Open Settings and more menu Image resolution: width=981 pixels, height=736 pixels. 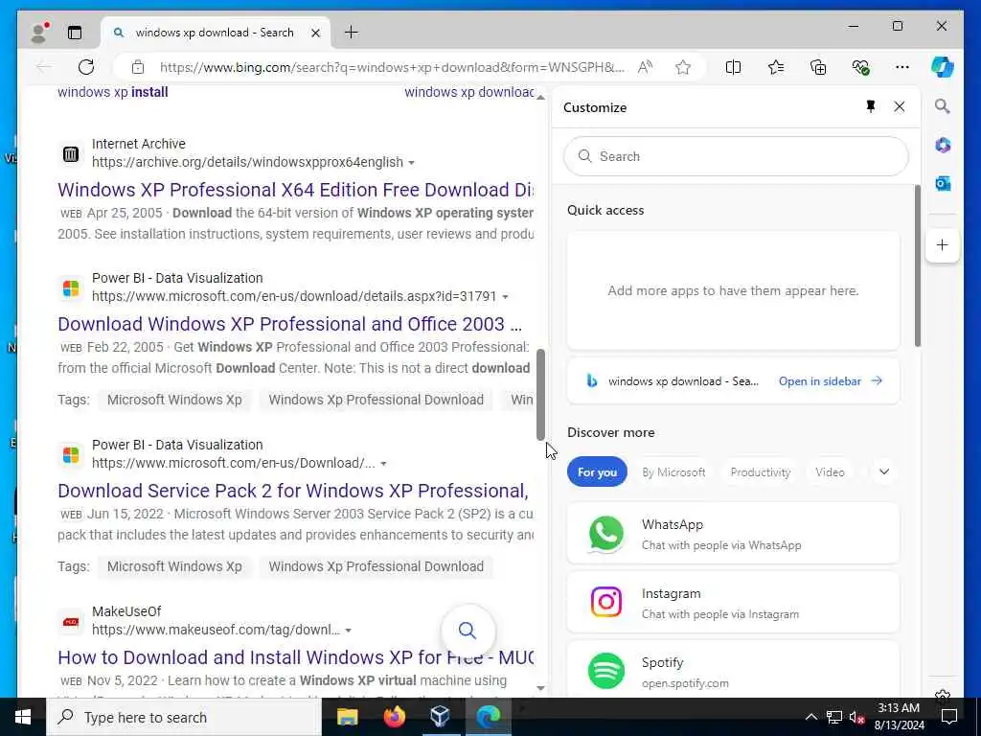click(901, 67)
